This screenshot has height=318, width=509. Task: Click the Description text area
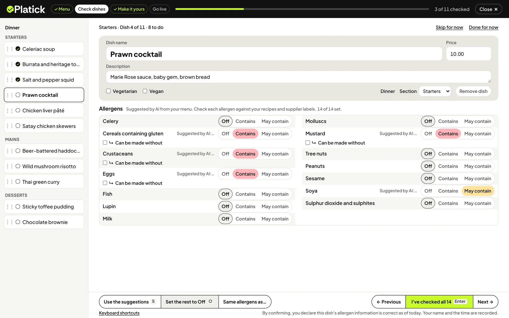pyautogui.click(x=299, y=77)
